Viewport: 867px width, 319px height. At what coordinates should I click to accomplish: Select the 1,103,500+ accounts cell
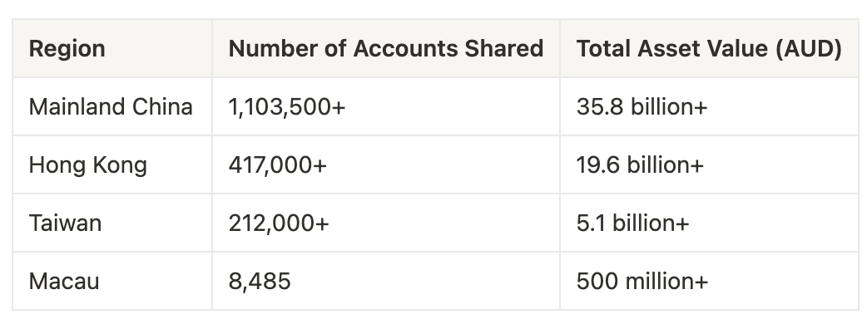click(x=386, y=106)
